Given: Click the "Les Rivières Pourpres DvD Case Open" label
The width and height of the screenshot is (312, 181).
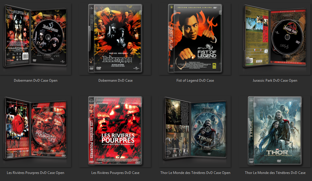Looking at the screenshot, I should pos(35,173).
